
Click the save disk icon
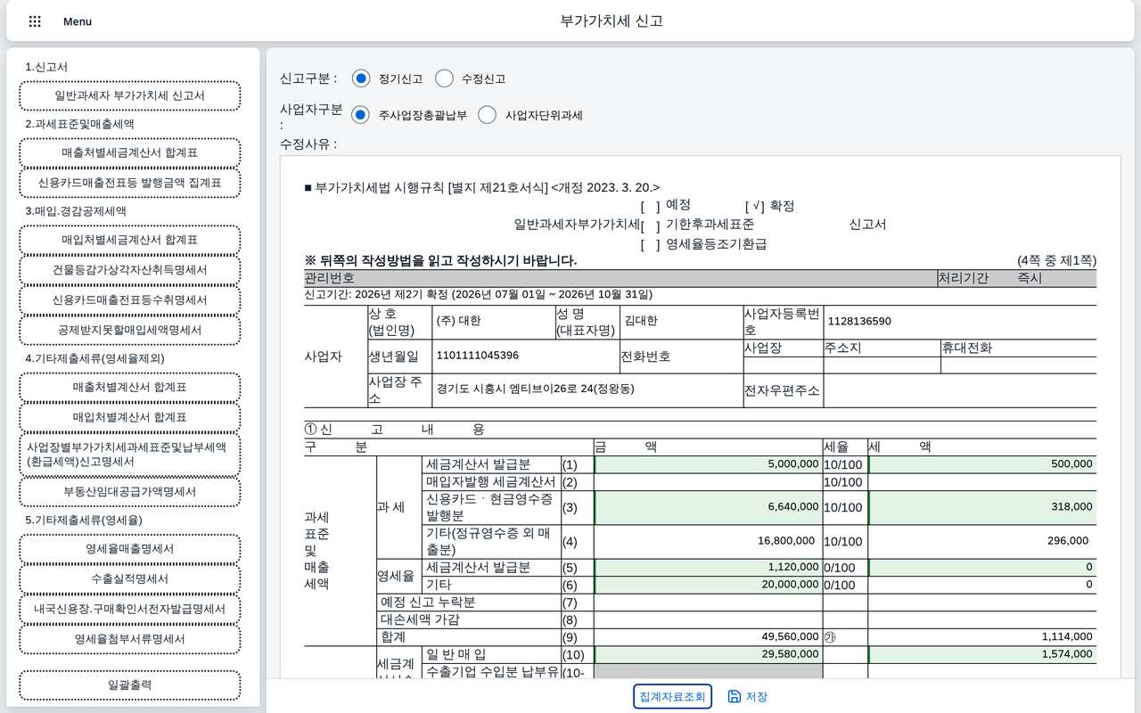pyautogui.click(x=735, y=697)
